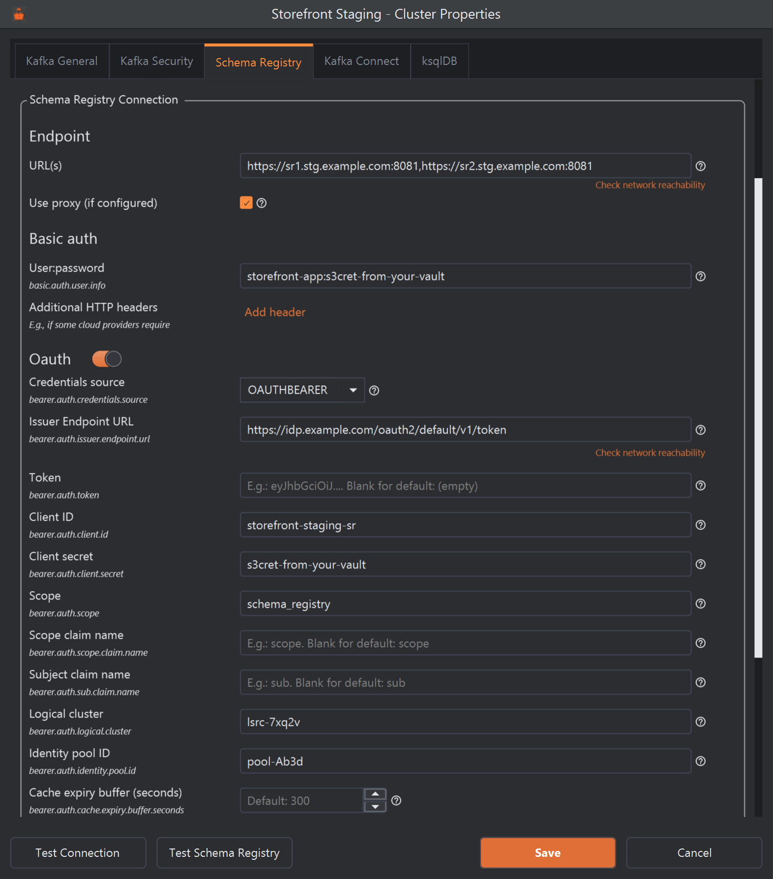Check network reachability for Schema Registry URL(s)

(650, 185)
